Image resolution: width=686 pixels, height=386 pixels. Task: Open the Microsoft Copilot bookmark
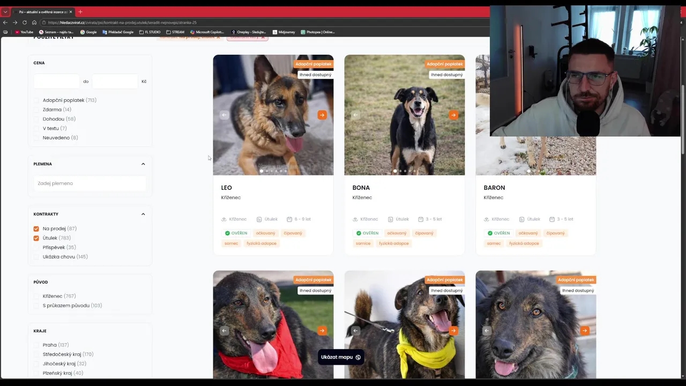point(207,32)
